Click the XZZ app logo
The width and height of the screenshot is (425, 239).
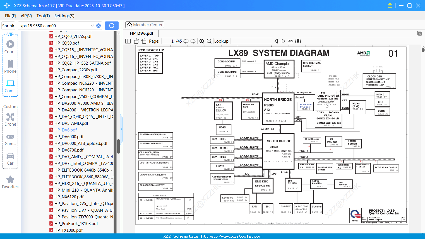(7, 6)
